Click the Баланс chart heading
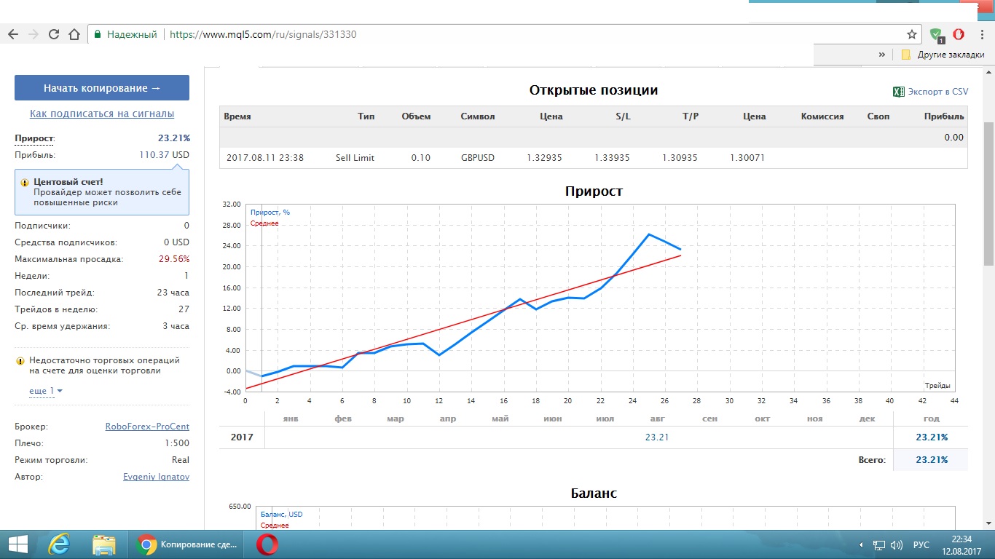 click(594, 493)
